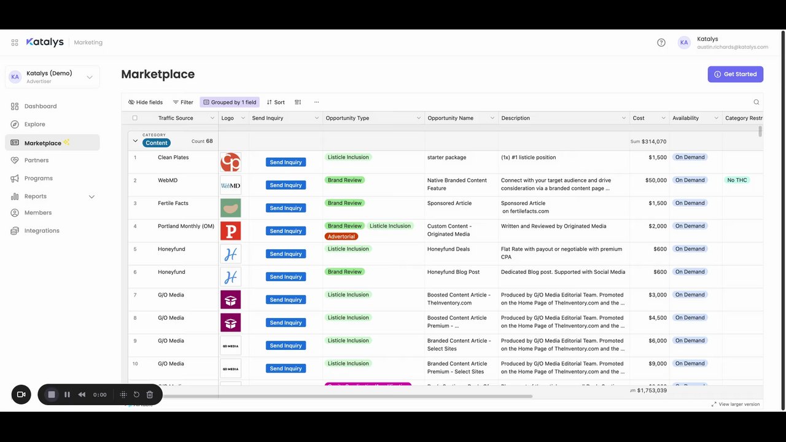Click Brand Review tag in WebMD row
This screenshot has width=786, height=442.
click(x=344, y=180)
